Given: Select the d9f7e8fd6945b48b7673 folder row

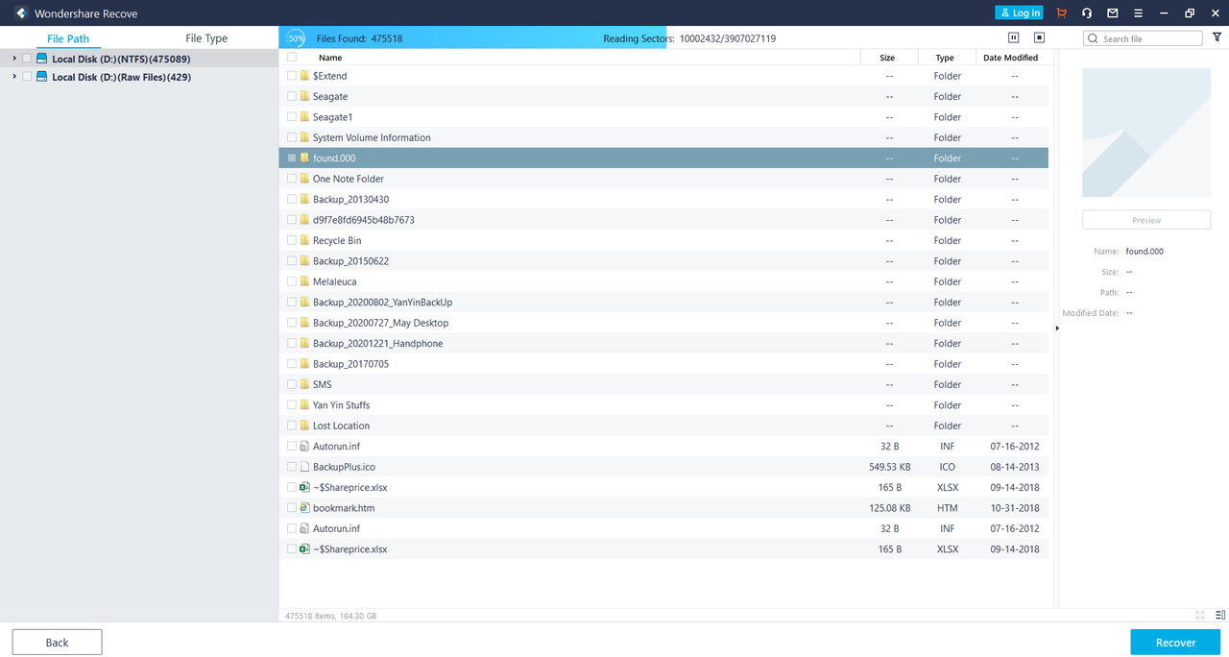Looking at the screenshot, I should click(663, 220).
